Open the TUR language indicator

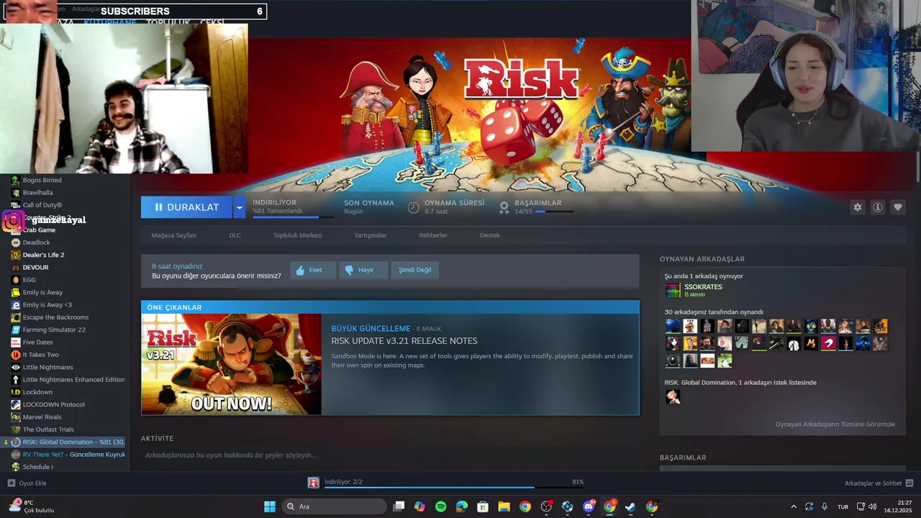coord(843,506)
